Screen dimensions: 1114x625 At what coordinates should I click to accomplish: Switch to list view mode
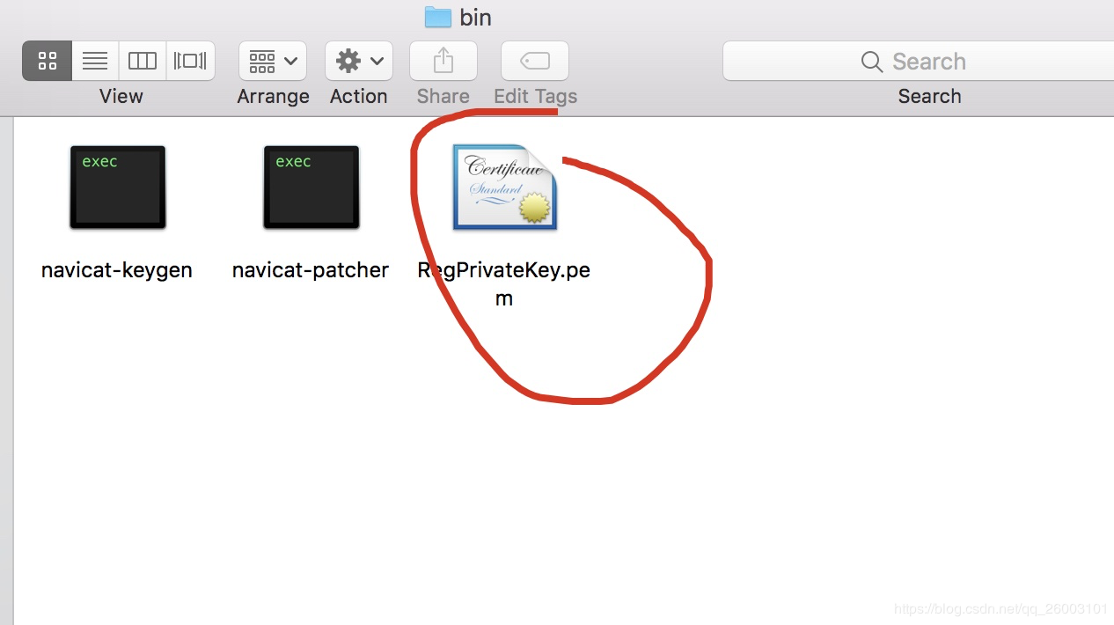tap(95, 61)
